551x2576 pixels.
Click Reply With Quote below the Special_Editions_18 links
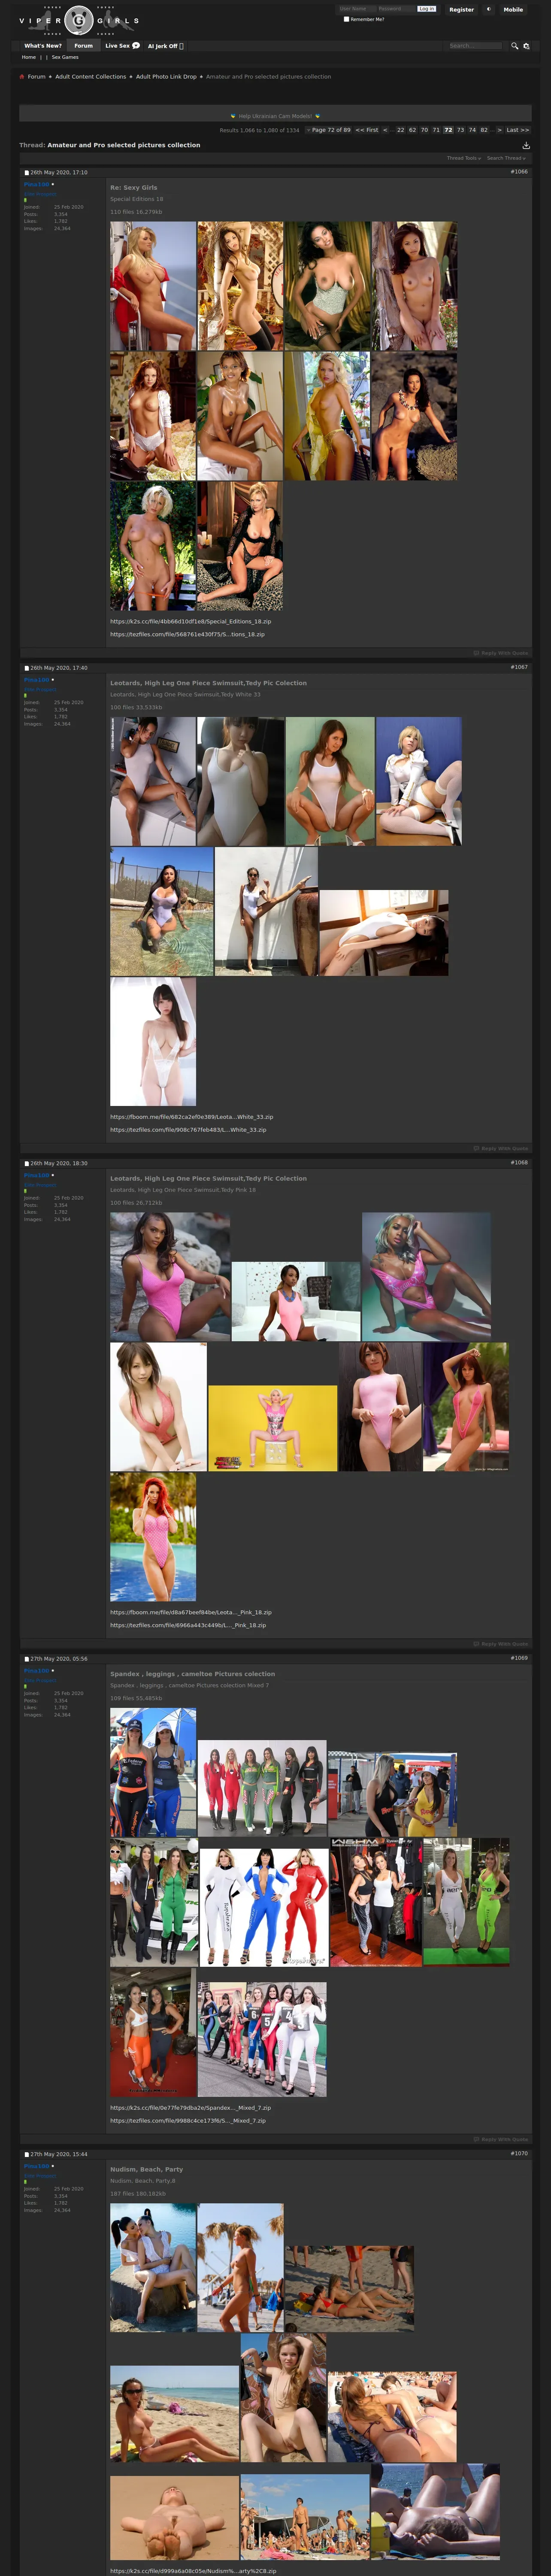(x=501, y=653)
